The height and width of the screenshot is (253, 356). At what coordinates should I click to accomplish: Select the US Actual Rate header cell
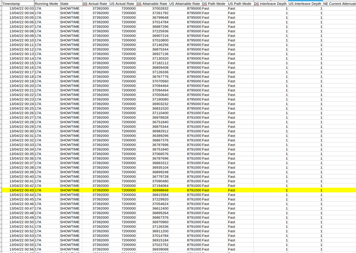[122, 4]
